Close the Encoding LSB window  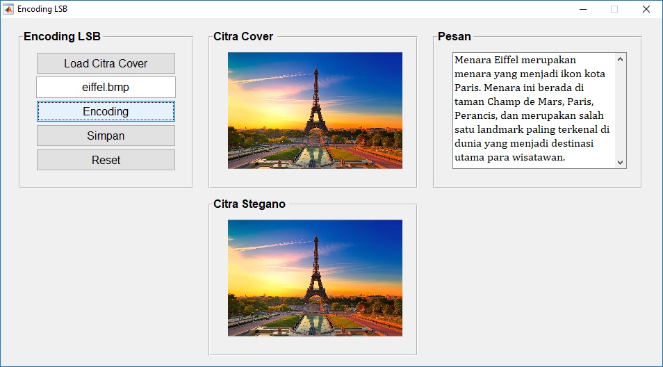click(646, 9)
